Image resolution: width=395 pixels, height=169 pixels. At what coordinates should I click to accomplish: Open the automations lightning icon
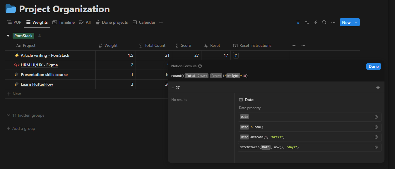click(x=316, y=22)
